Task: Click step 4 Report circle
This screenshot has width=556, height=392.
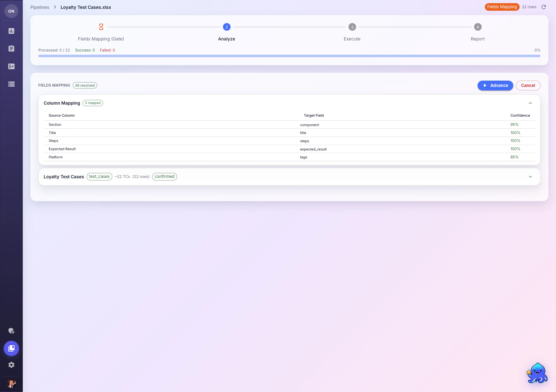Action: point(478,27)
